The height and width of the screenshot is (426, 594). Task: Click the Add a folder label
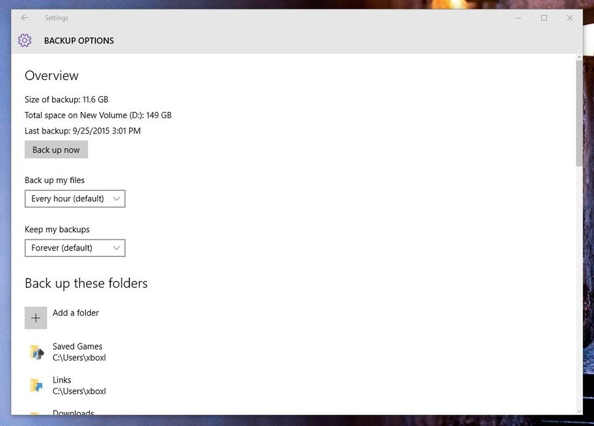point(76,313)
